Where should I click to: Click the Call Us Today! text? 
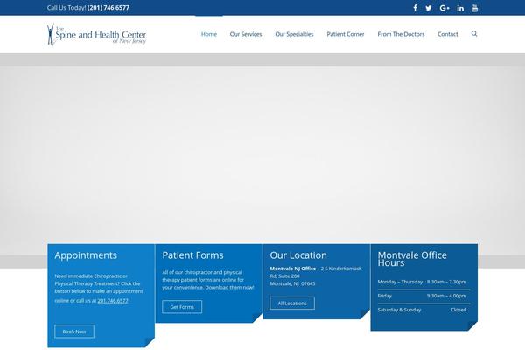tap(66, 8)
